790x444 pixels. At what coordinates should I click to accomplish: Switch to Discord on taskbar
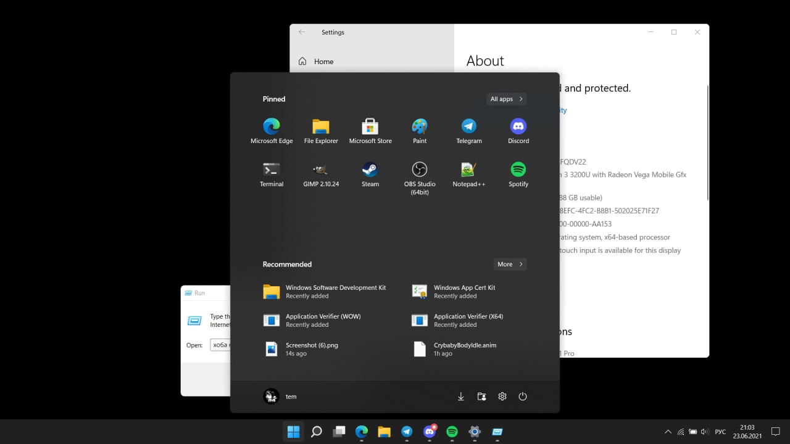tap(430, 432)
